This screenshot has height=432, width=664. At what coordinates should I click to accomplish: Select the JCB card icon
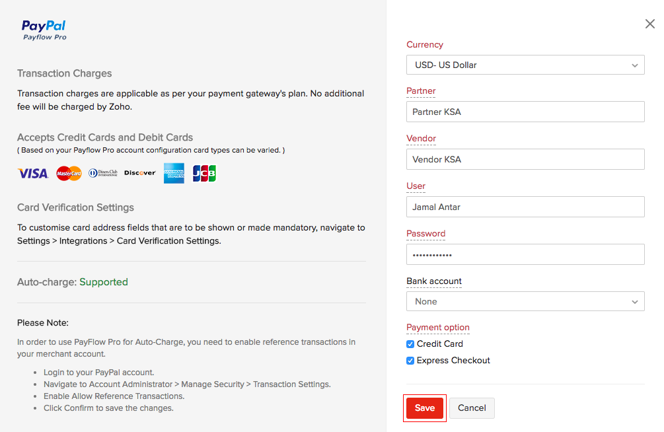pyautogui.click(x=204, y=173)
